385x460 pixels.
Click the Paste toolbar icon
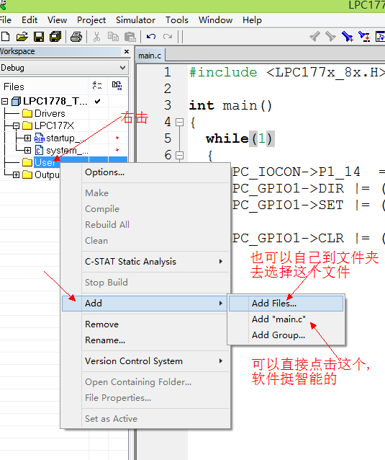point(130,37)
